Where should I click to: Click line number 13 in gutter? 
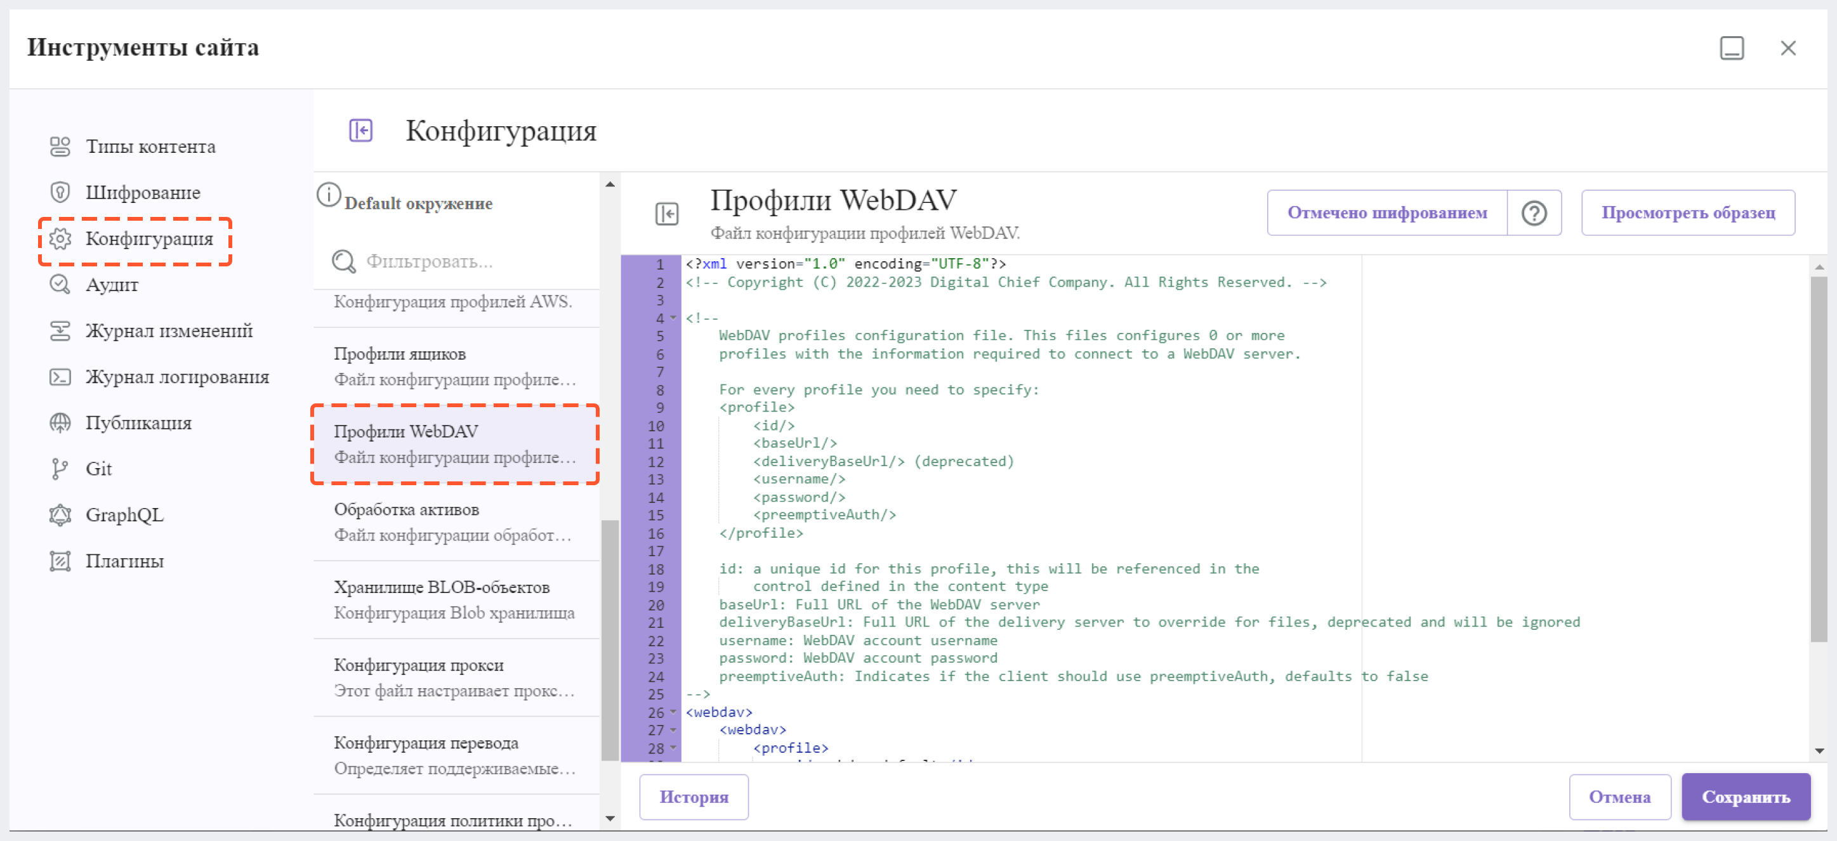[655, 479]
